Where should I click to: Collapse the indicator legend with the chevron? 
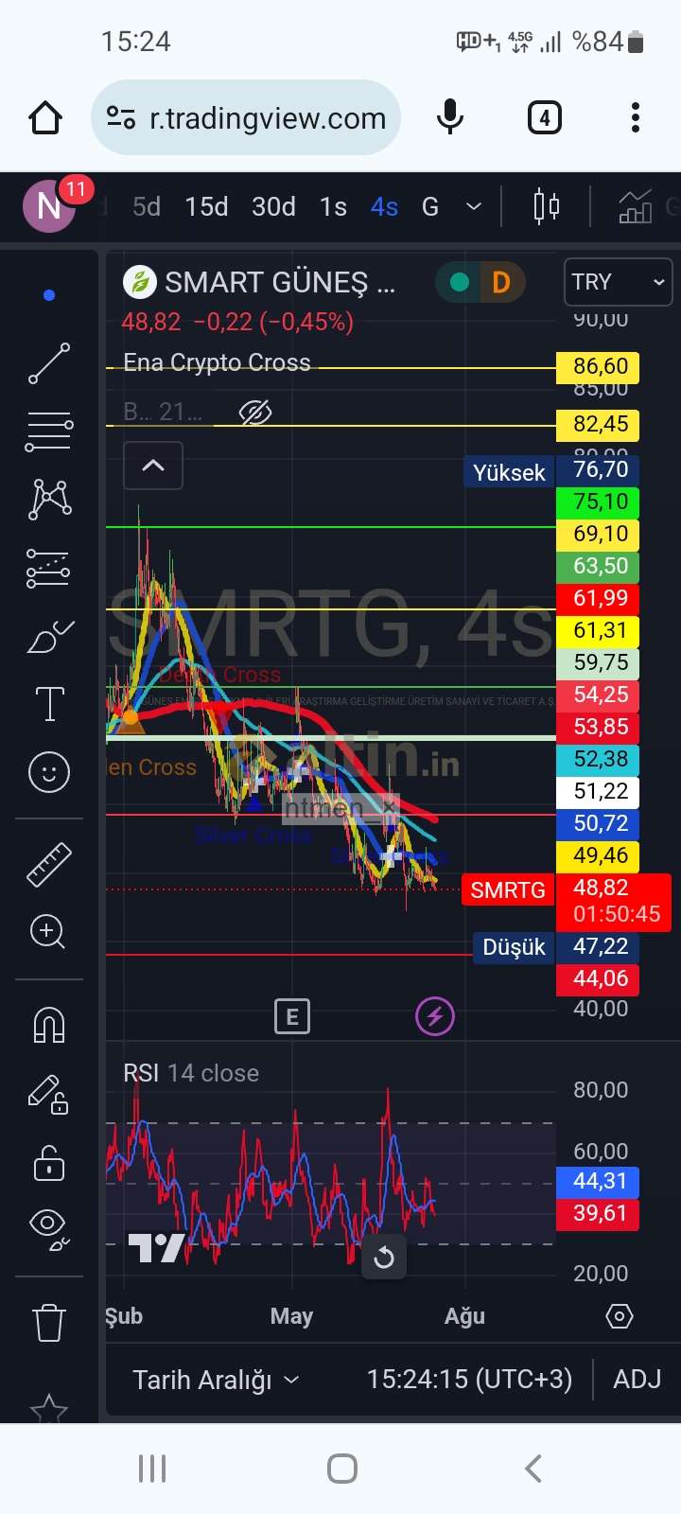tap(153, 466)
